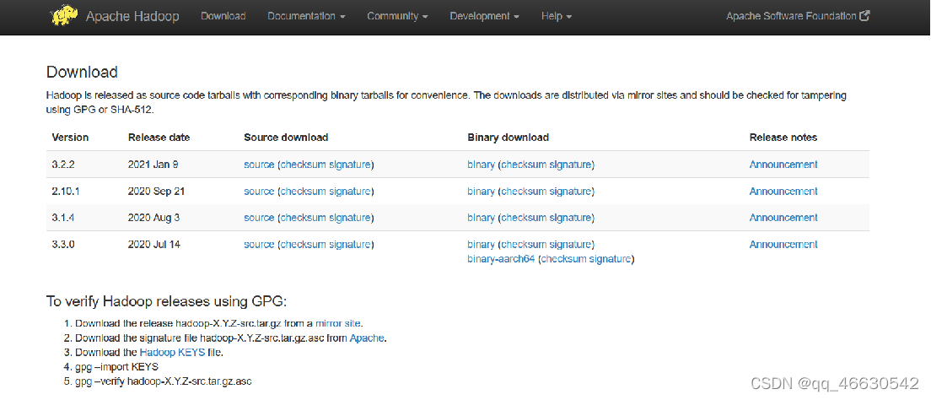Open source checksum for version 3.3.0
This screenshot has width=931, height=400.
coord(303,244)
